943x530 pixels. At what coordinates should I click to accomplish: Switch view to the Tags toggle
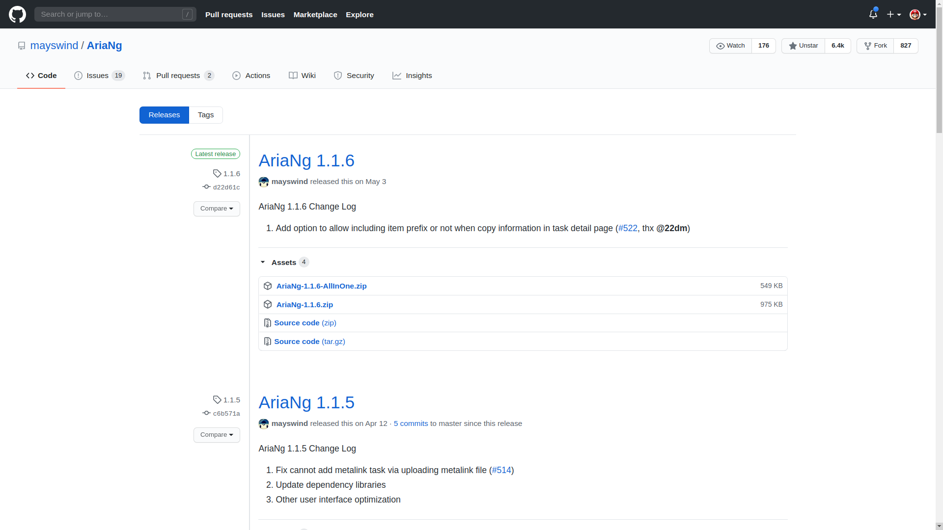(x=206, y=115)
